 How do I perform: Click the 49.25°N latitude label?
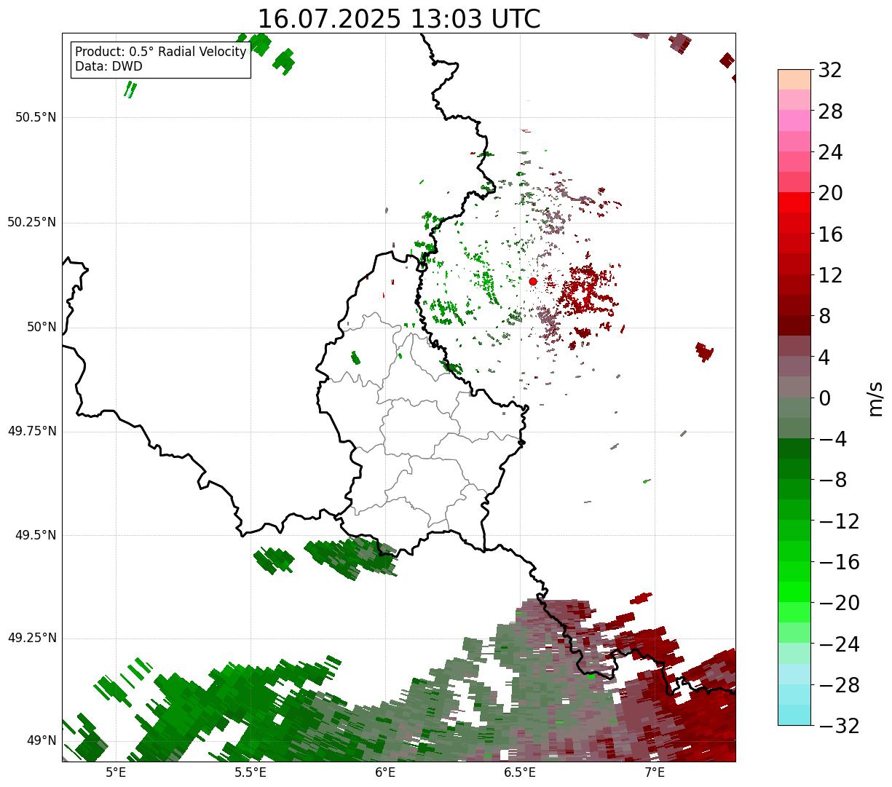(32, 638)
